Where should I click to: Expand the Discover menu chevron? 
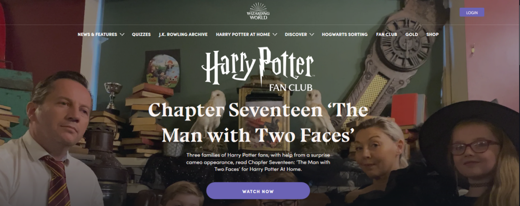point(312,35)
